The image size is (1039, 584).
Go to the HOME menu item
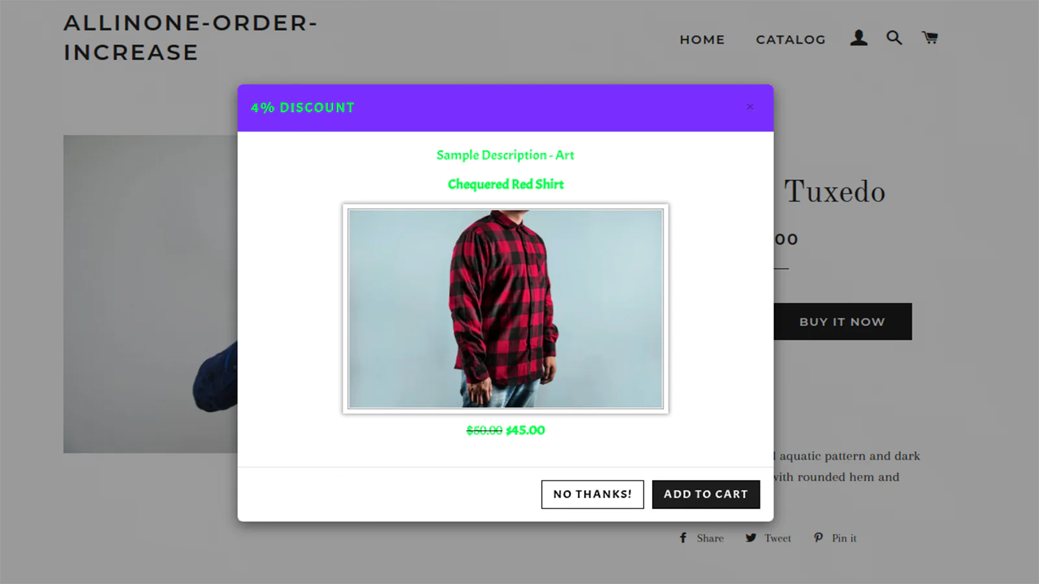pos(702,40)
